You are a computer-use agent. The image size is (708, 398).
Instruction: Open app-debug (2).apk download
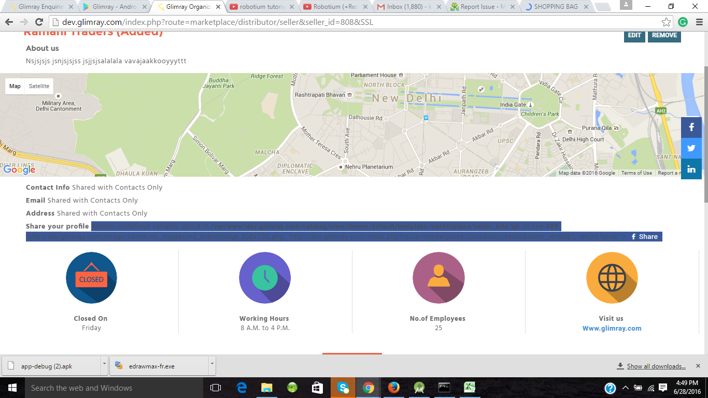(51, 366)
